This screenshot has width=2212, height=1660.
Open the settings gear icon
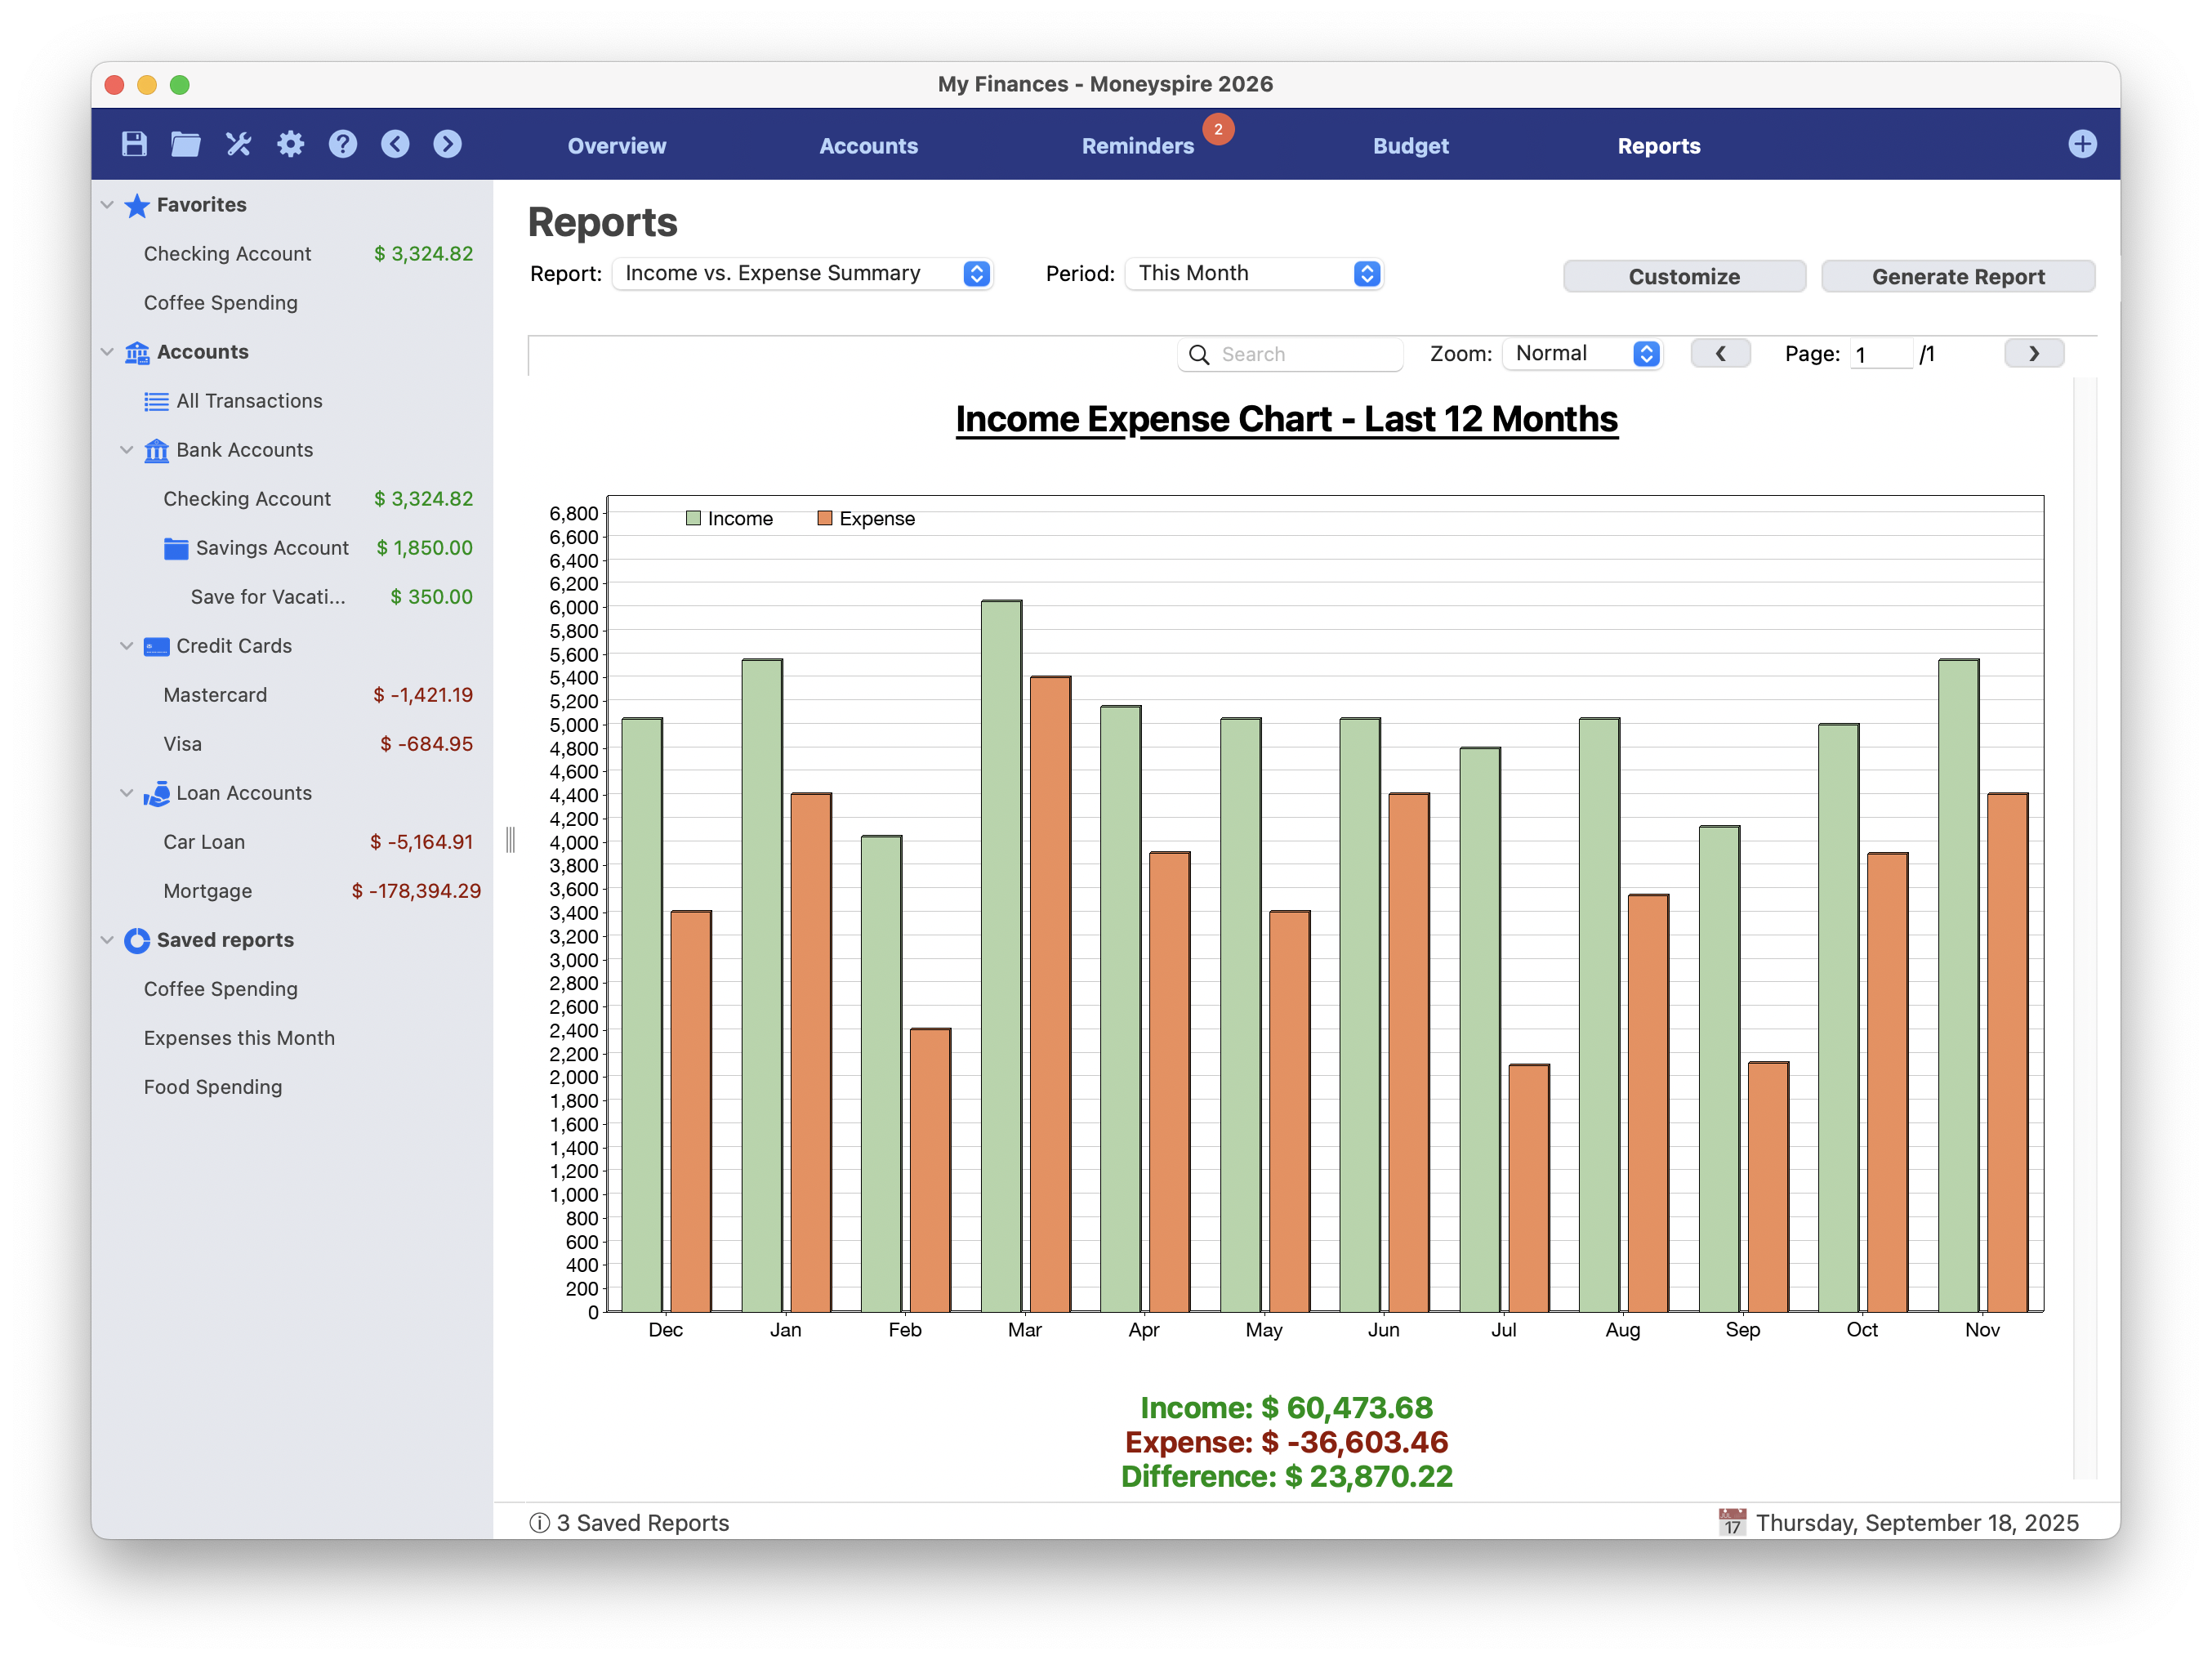point(290,143)
